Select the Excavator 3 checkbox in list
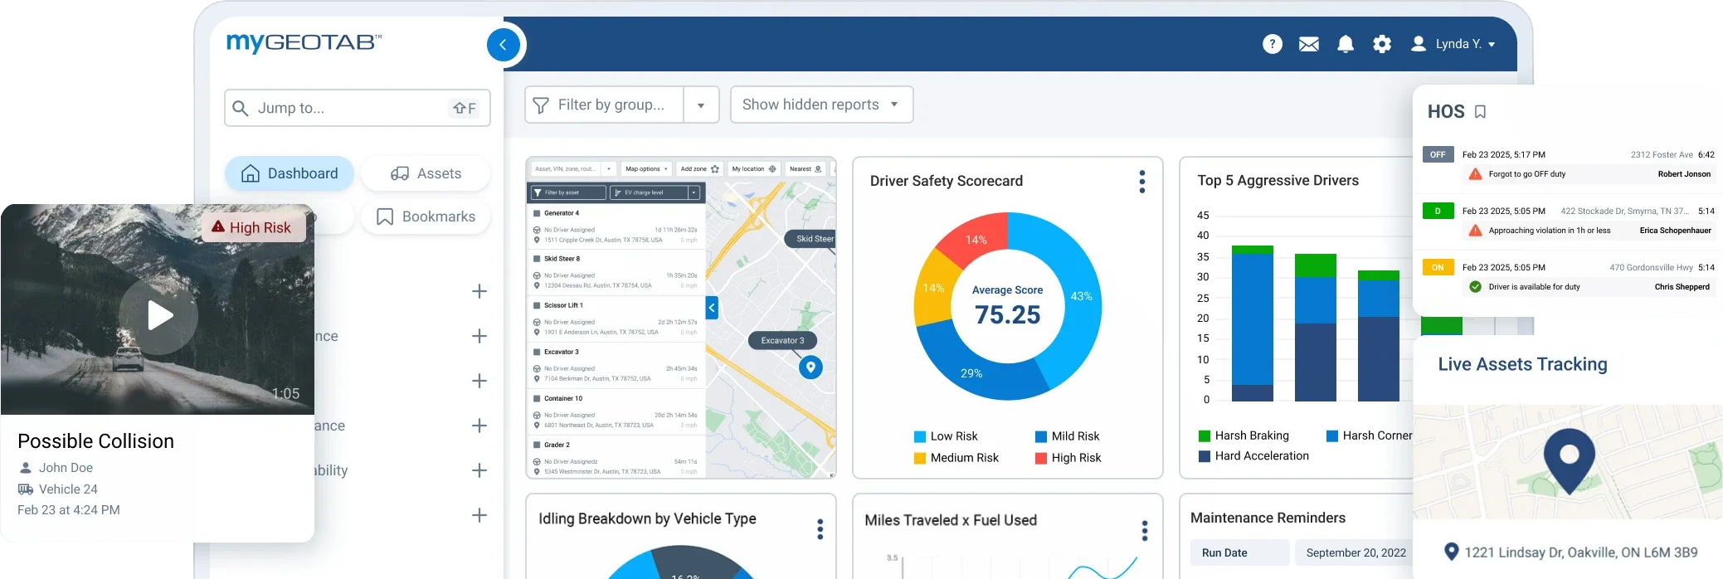 (x=537, y=352)
